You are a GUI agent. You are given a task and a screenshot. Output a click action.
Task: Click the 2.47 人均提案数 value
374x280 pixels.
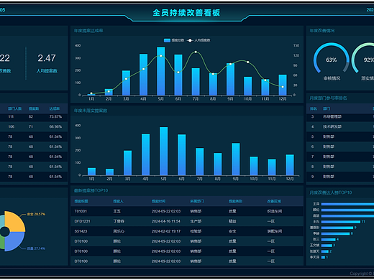click(47, 58)
